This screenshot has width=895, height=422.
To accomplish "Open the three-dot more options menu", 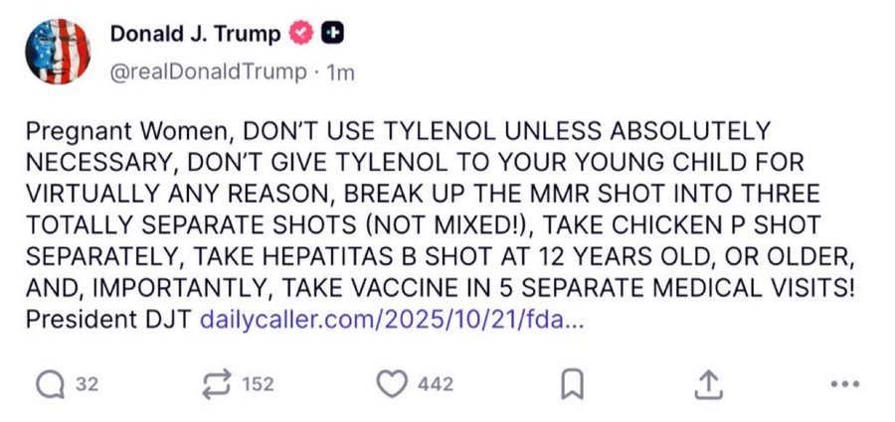I will point(842,383).
